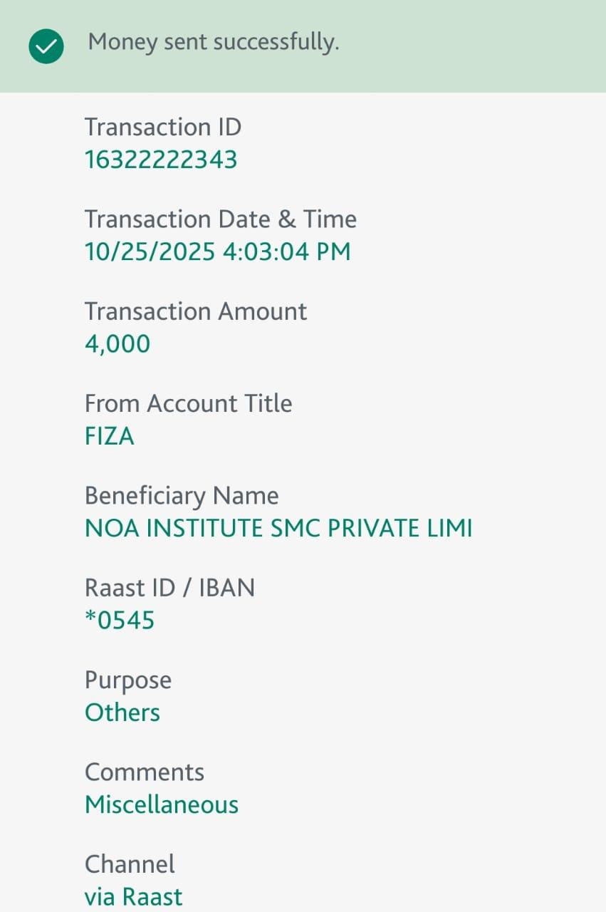Image resolution: width=606 pixels, height=912 pixels.
Task: Tap the purpose value Others
Action: (x=122, y=712)
